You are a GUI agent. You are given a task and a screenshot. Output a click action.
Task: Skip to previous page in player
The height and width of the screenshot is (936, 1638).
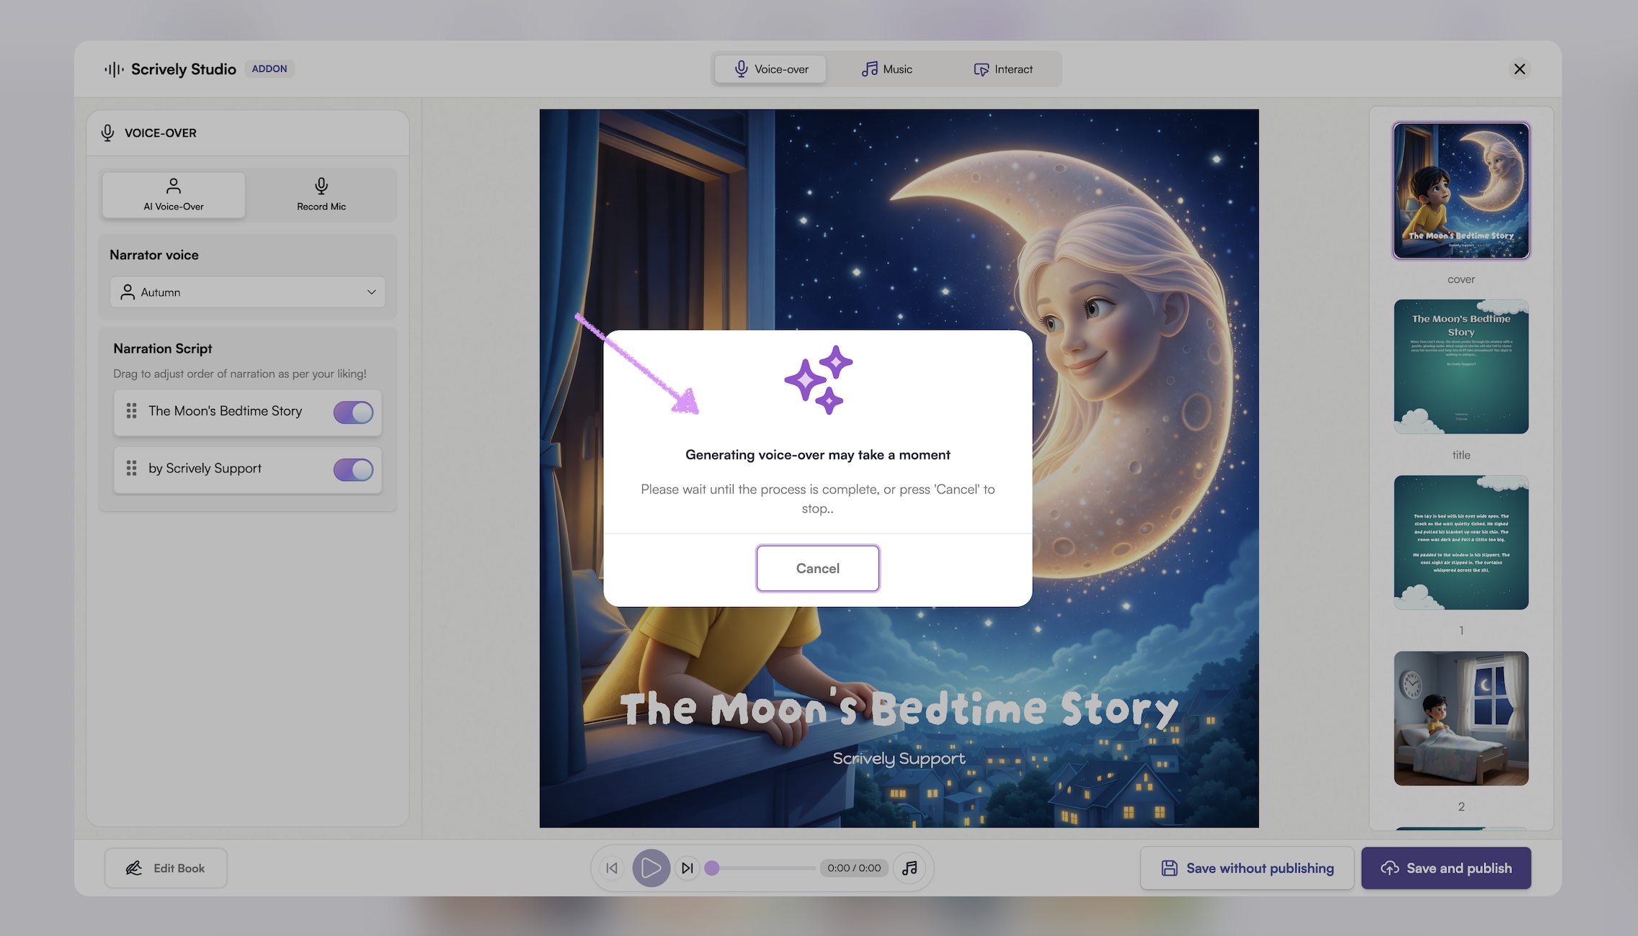612,868
